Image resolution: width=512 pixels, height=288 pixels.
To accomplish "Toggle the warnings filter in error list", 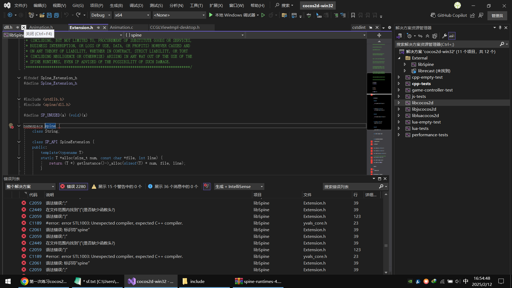I will 117,186.
